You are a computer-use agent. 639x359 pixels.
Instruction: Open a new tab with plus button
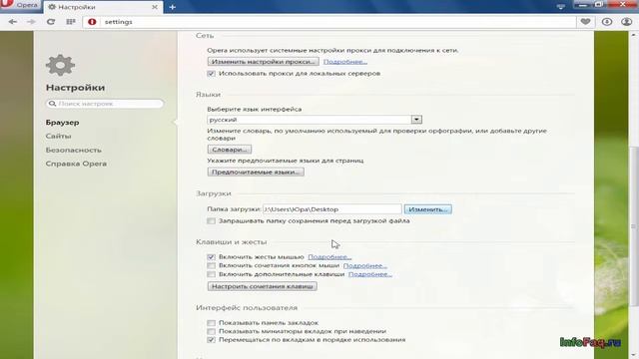point(172,7)
